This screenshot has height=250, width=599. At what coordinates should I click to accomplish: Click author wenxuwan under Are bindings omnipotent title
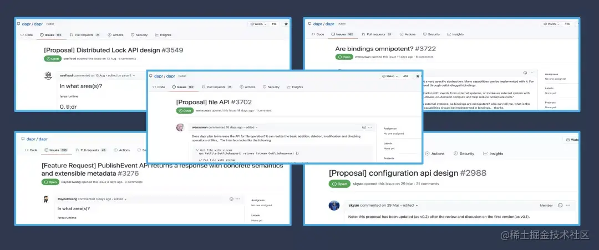362,57
